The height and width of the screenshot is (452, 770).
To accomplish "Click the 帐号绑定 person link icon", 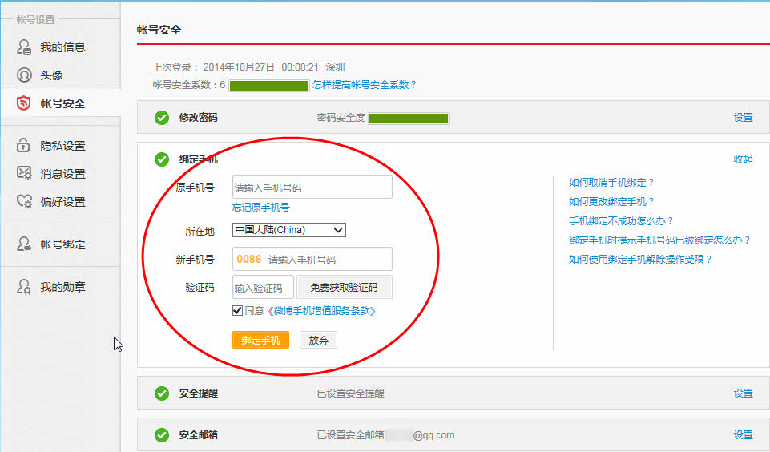I will [x=23, y=244].
